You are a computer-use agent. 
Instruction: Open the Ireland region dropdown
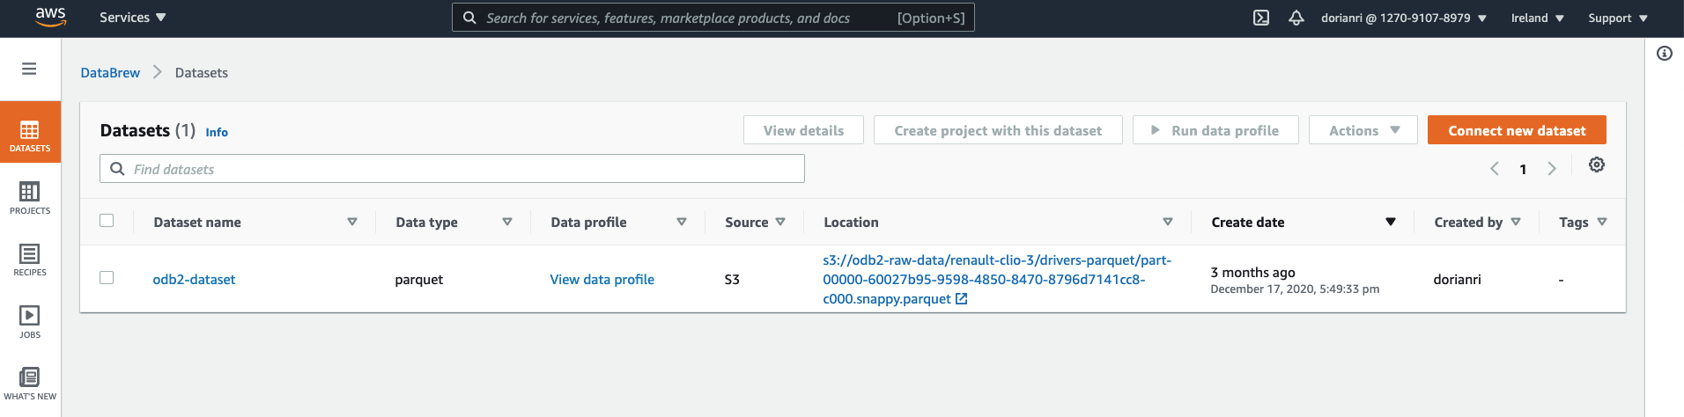(x=1537, y=18)
